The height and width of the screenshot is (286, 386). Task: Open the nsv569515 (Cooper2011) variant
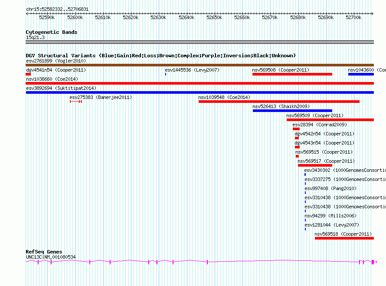[324, 152]
